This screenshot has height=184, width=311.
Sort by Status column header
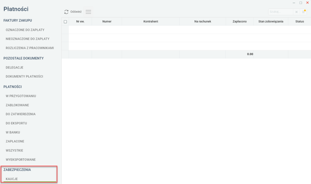(x=299, y=22)
